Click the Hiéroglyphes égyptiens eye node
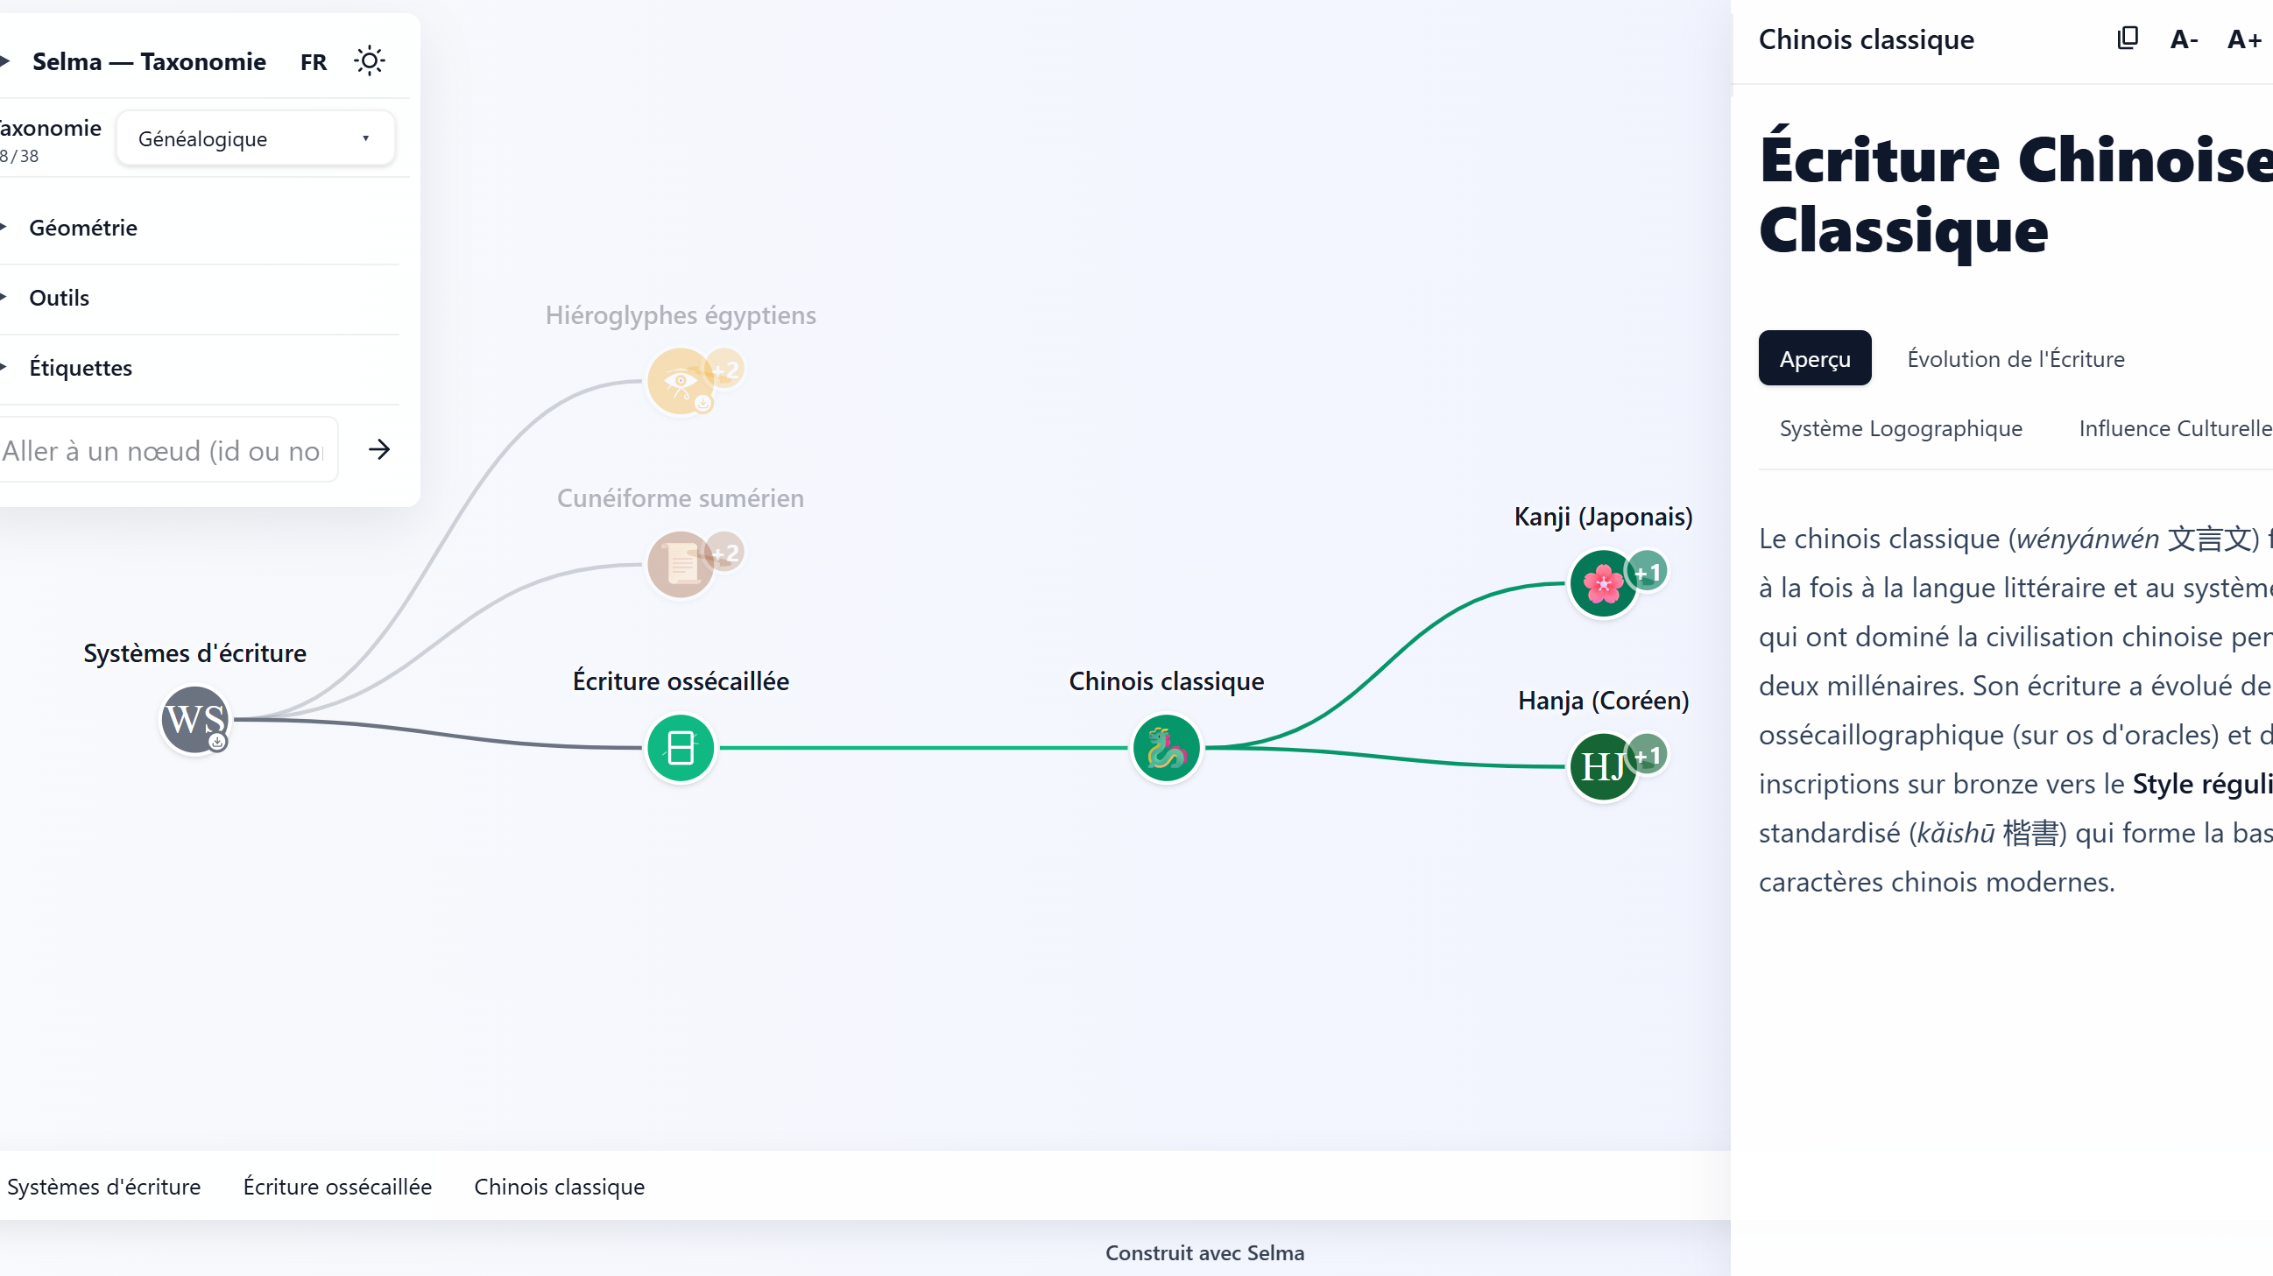Screen dimensions: 2273x1276 pos(681,381)
